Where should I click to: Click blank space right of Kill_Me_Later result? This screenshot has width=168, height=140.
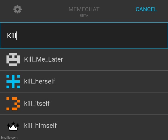[115, 59]
